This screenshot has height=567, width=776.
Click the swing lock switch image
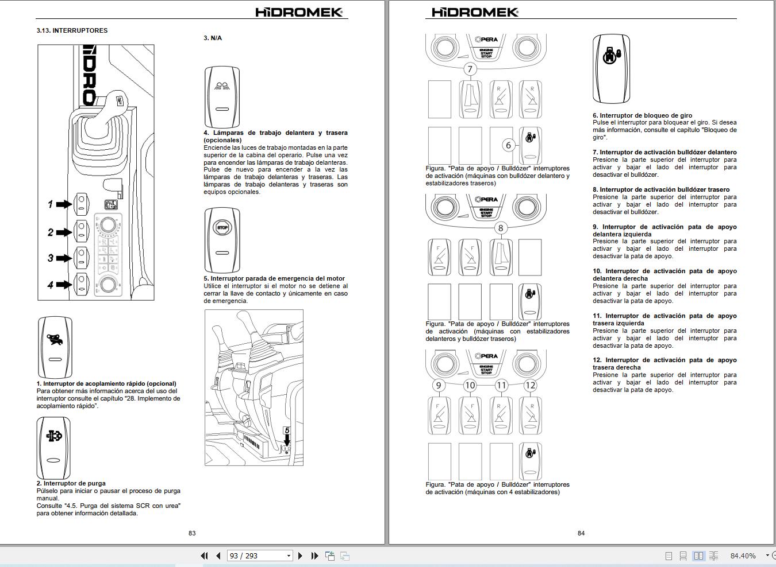coord(611,69)
